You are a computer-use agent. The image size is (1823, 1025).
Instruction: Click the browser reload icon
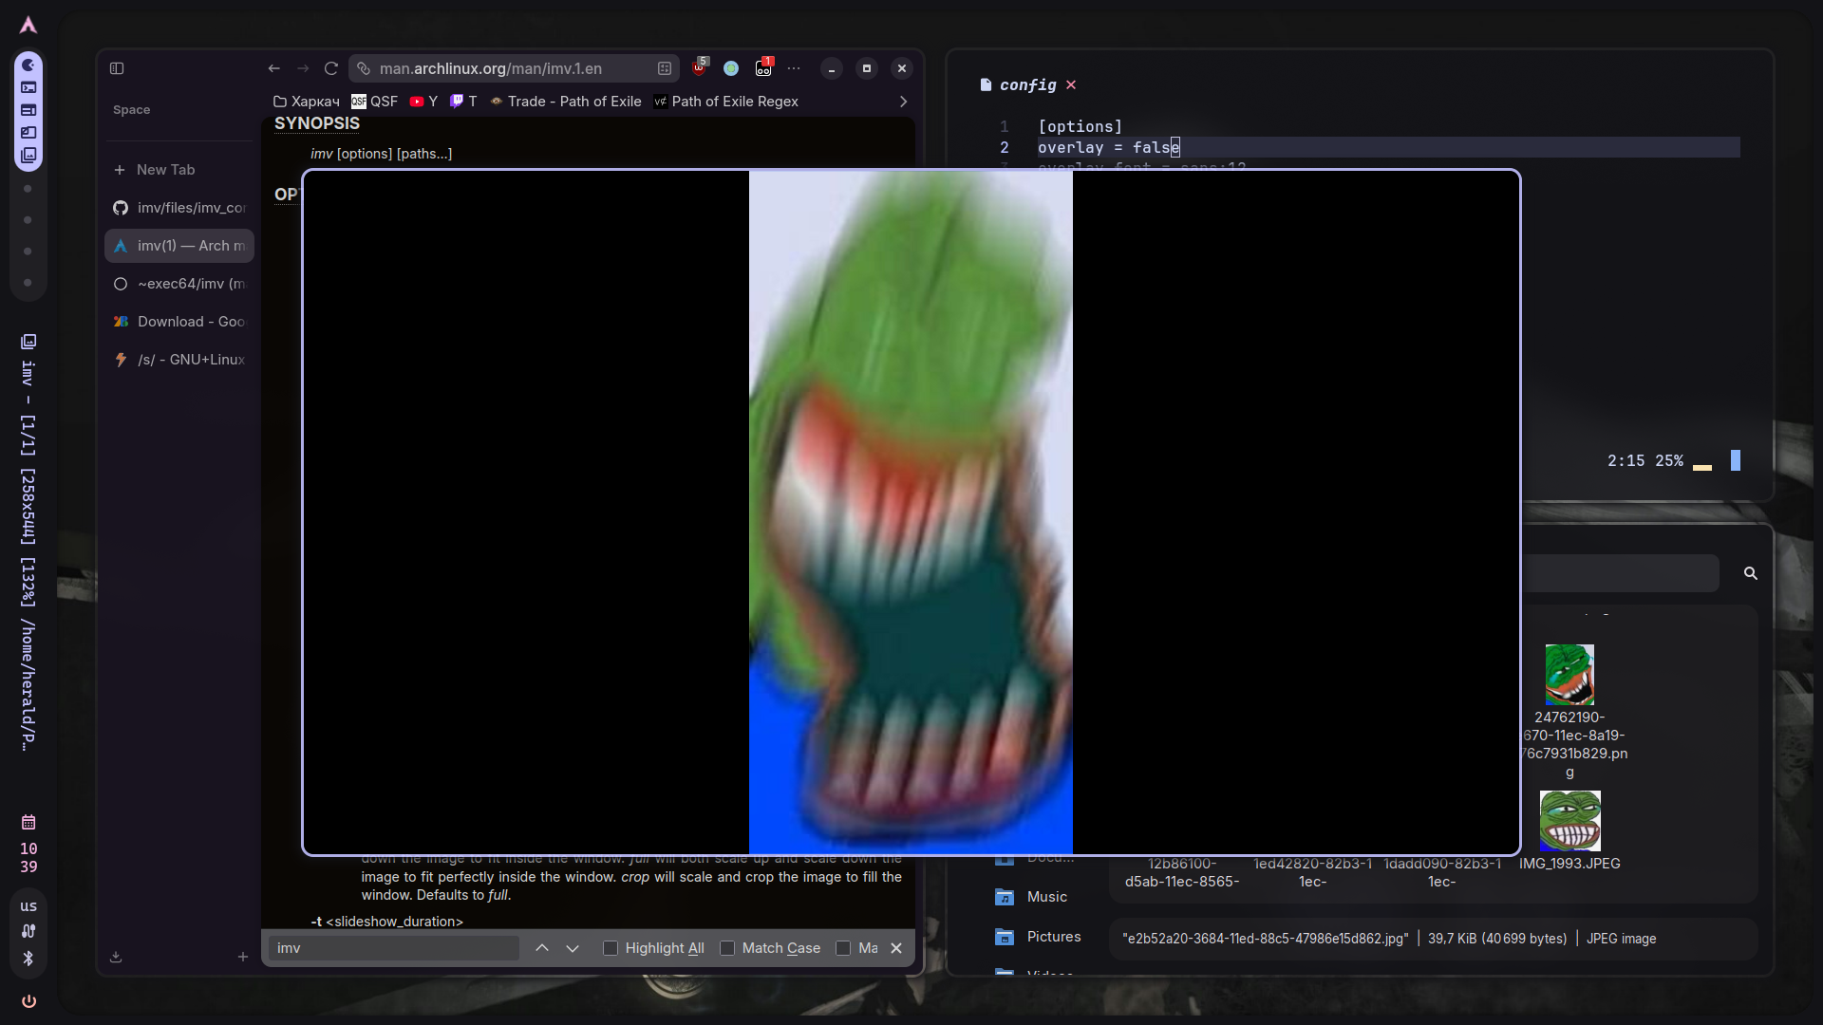(x=331, y=68)
